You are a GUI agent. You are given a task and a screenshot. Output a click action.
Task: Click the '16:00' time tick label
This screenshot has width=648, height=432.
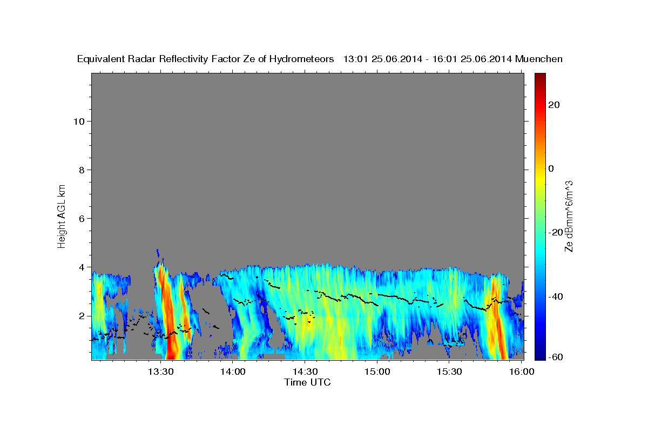pyautogui.click(x=521, y=372)
